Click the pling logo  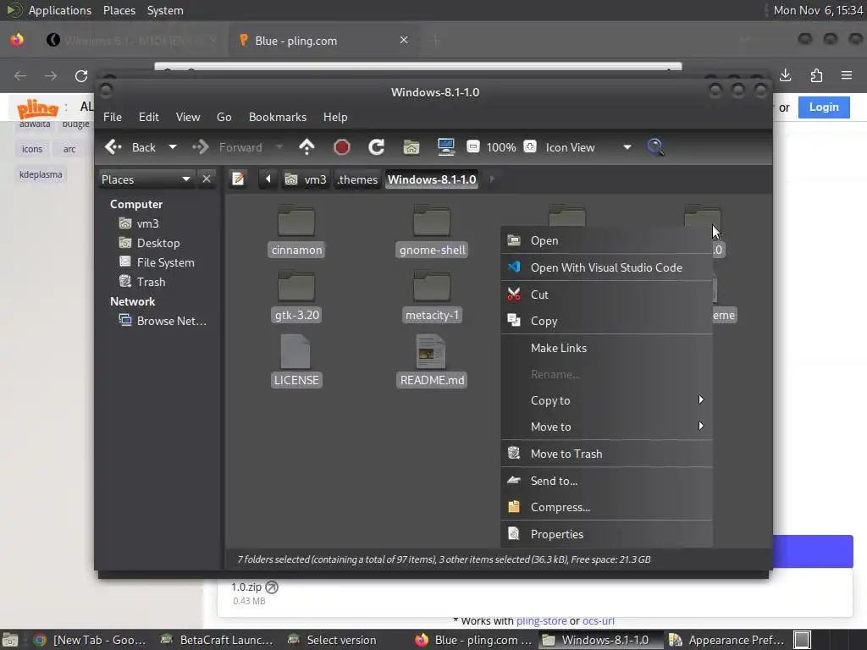point(37,108)
